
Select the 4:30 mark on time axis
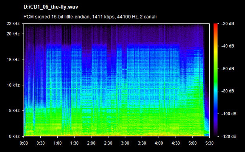click(176, 143)
